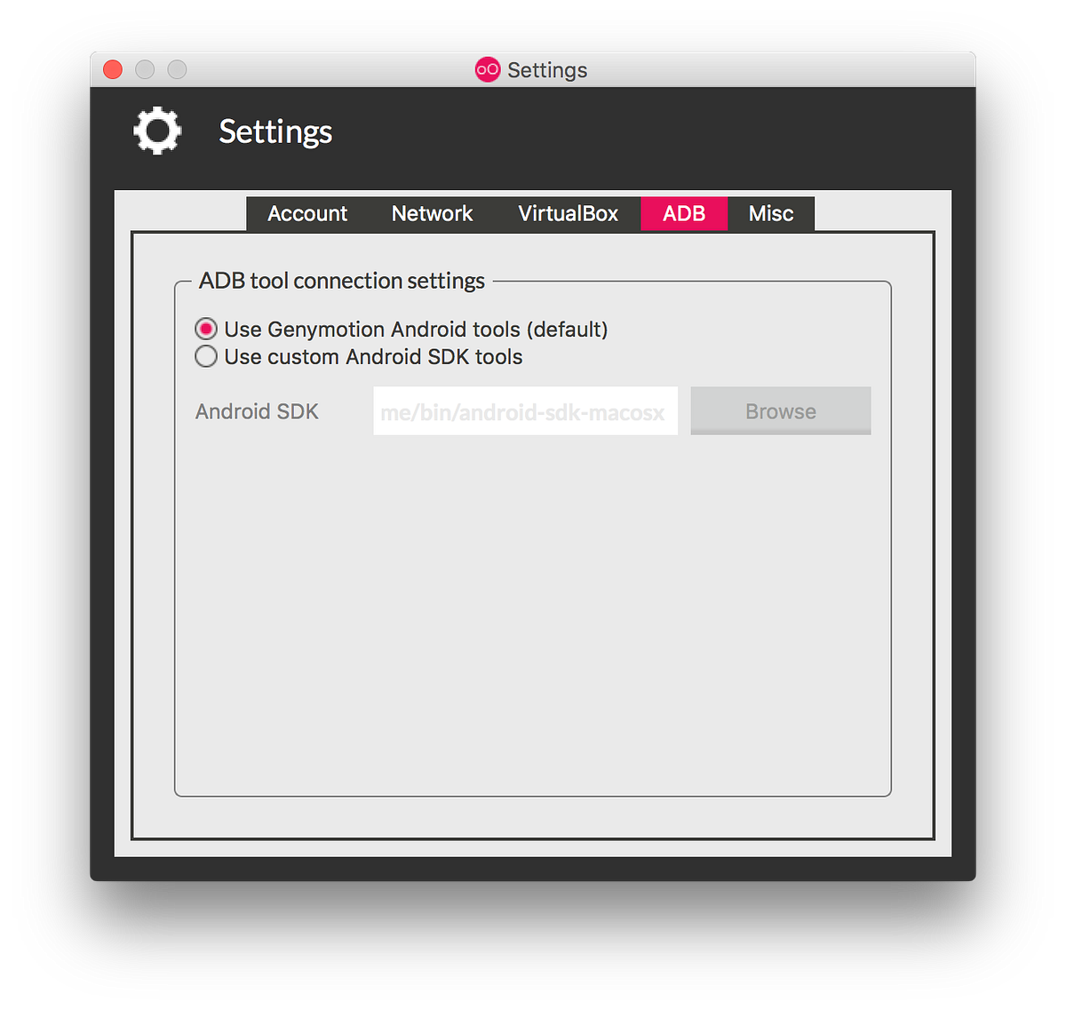This screenshot has width=1066, height=1010.
Task: Click the green zoom button of the window
Action: coord(176,68)
